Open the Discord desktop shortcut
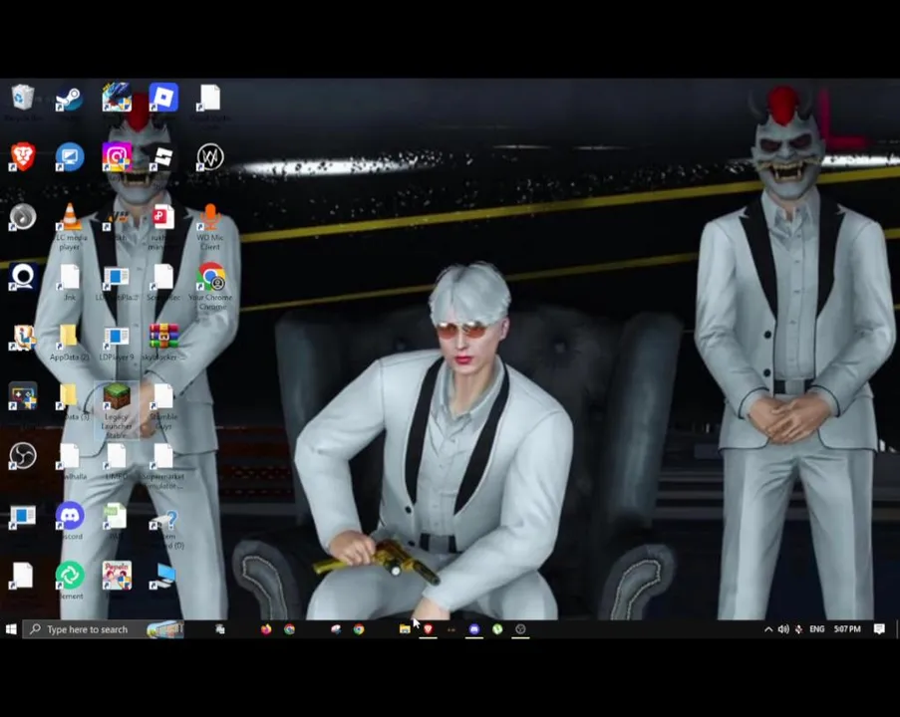The image size is (900, 717). coord(70,521)
